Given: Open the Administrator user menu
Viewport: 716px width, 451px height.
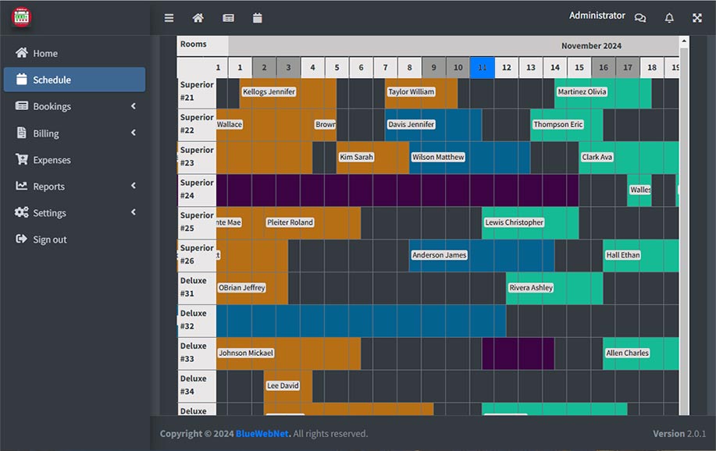Looking at the screenshot, I should tap(597, 16).
